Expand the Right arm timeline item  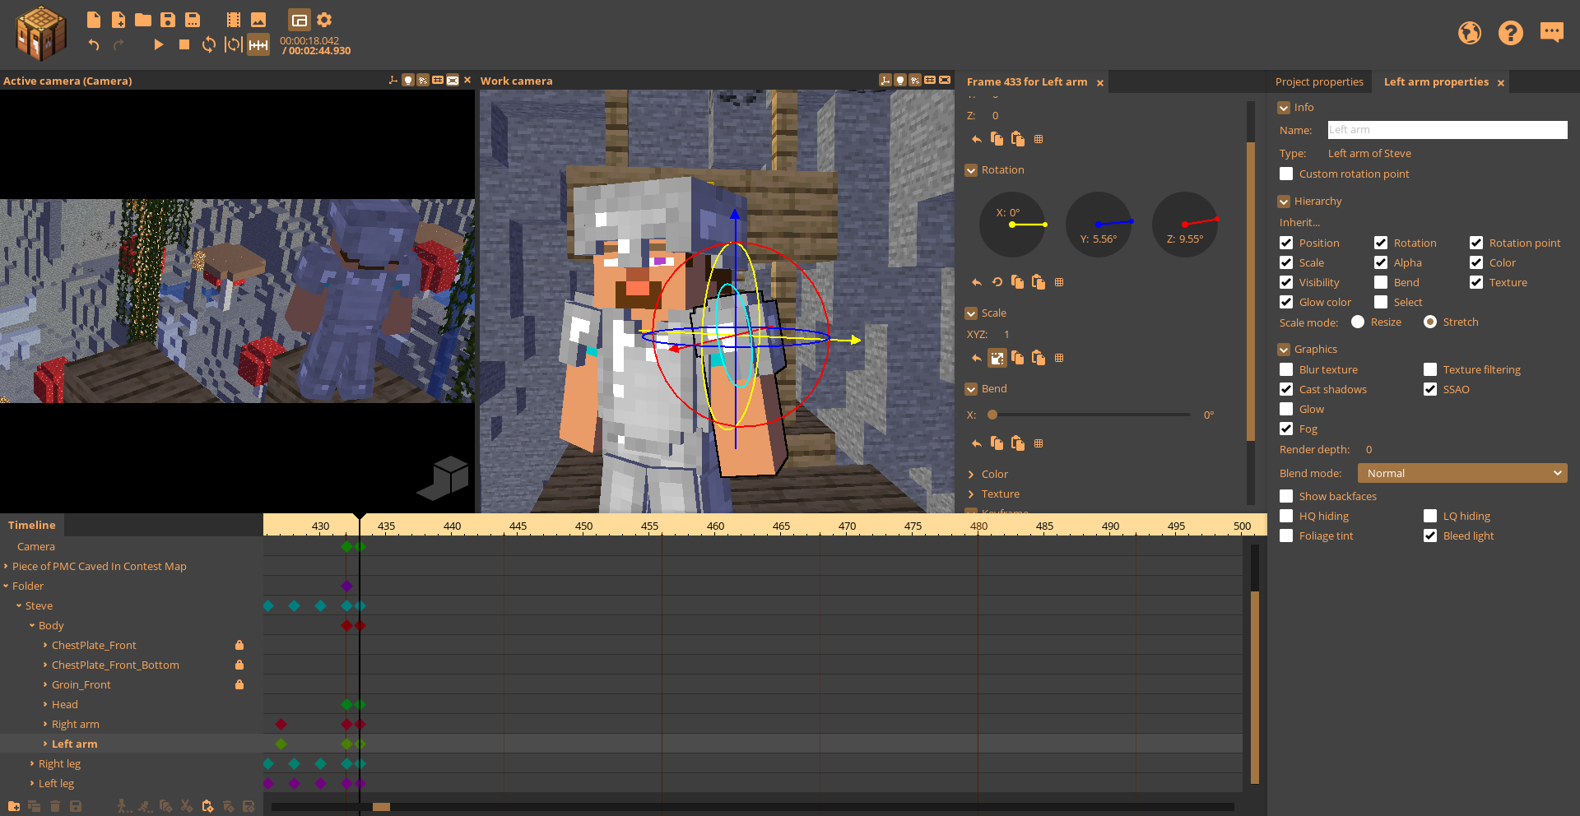point(45,724)
